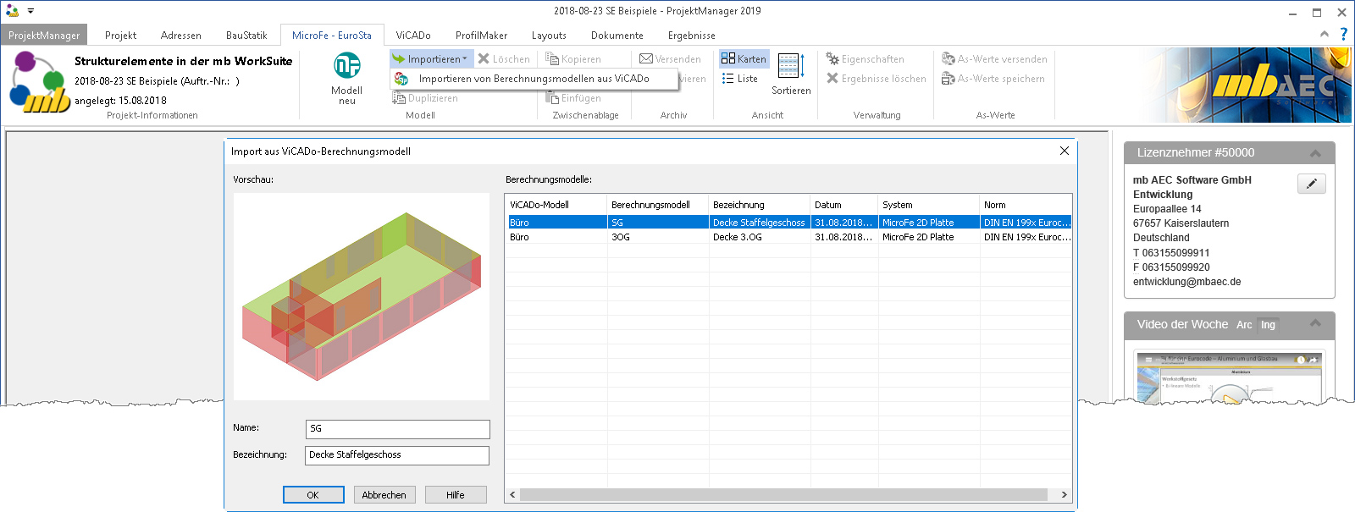Switch view to Liste
1355x512 pixels.
pos(740,79)
